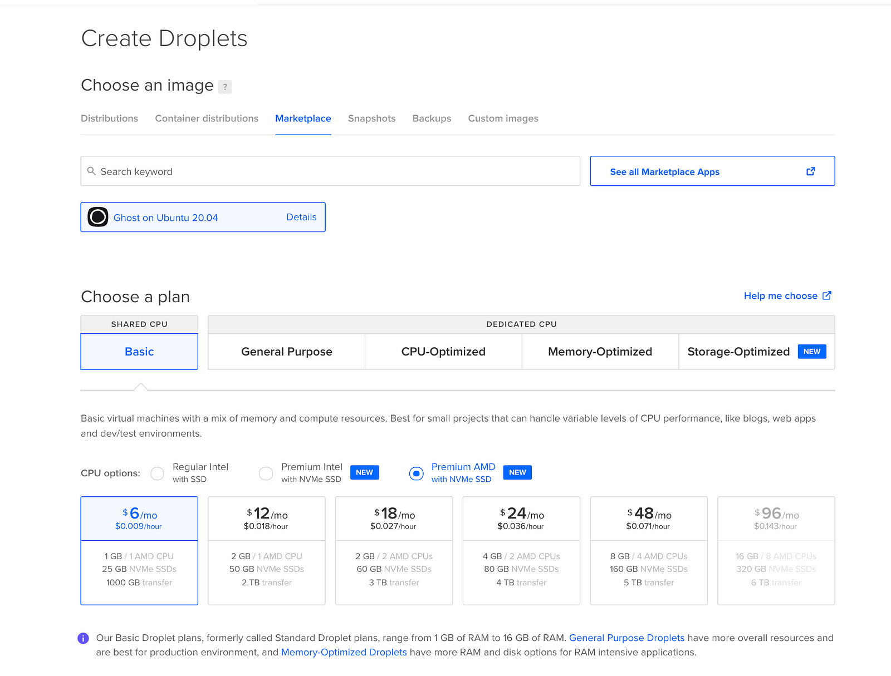This screenshot has width=891, height=676.
Task: Click the 2 GB / 2 AMD CPUs text
Action: [x=394, y=556]
